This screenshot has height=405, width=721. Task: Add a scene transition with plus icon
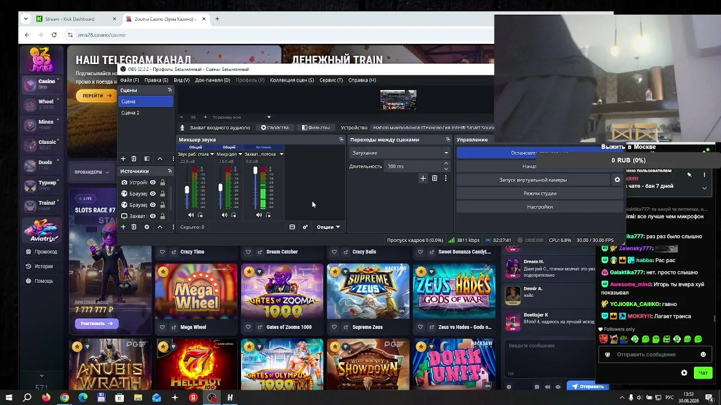423,178
